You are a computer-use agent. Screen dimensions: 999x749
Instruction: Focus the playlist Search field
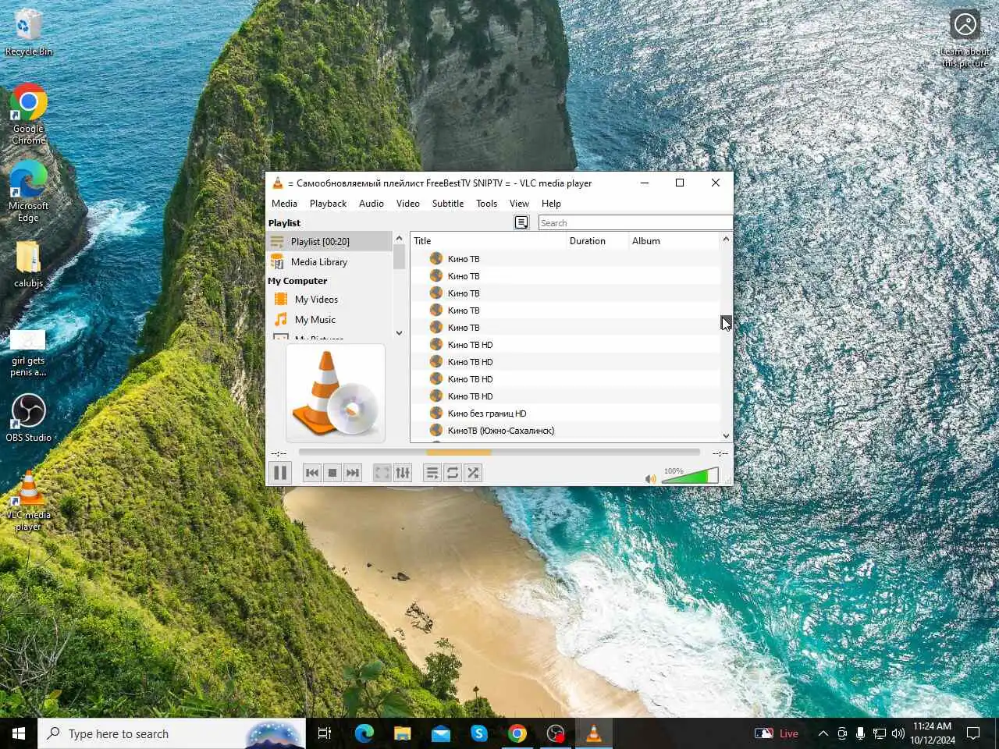tap(635, 223)
